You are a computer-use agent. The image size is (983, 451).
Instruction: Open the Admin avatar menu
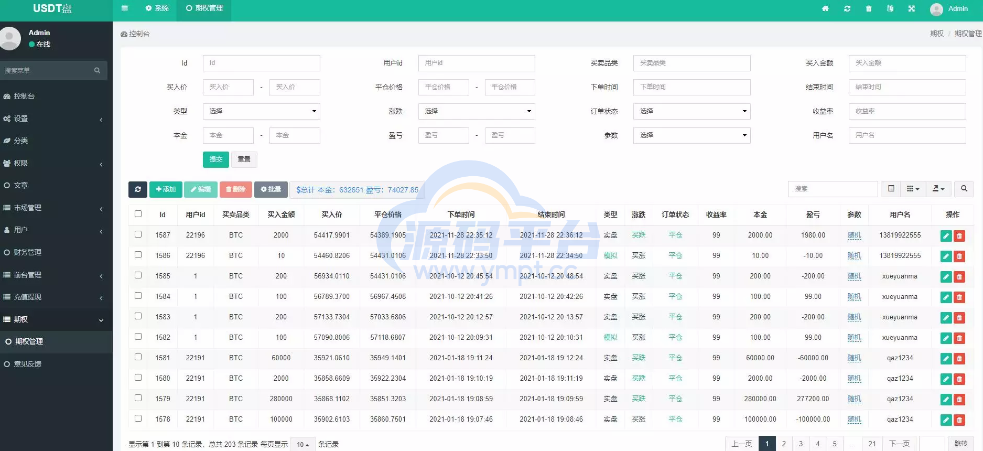(949, 9)
